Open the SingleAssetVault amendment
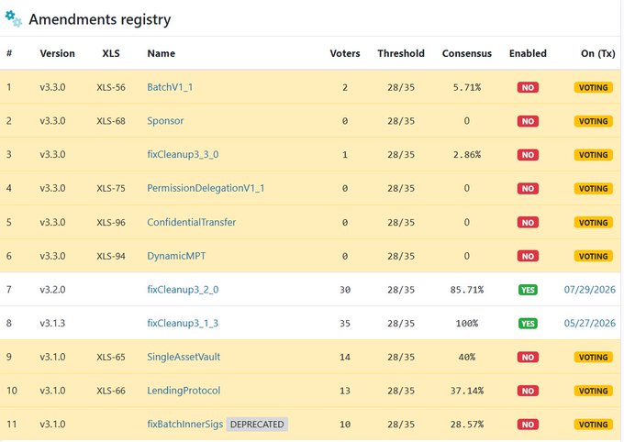The width and height of the screenshot is (624, 442). pyautogui.click(x=184, y=357)
